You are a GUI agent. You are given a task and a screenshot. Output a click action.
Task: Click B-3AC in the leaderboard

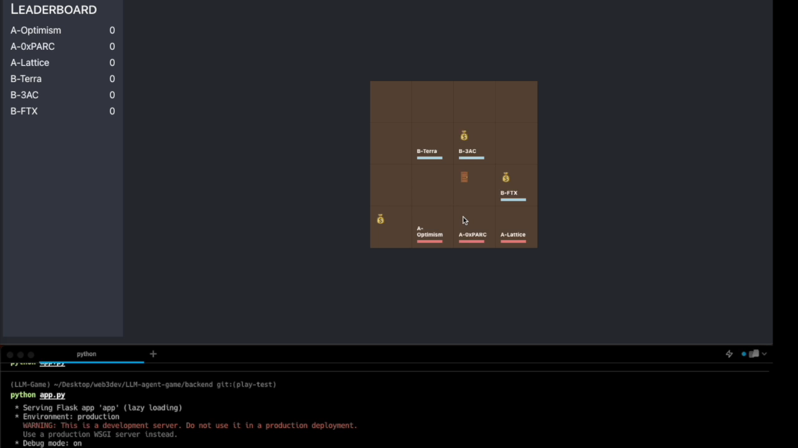[24, 95]
